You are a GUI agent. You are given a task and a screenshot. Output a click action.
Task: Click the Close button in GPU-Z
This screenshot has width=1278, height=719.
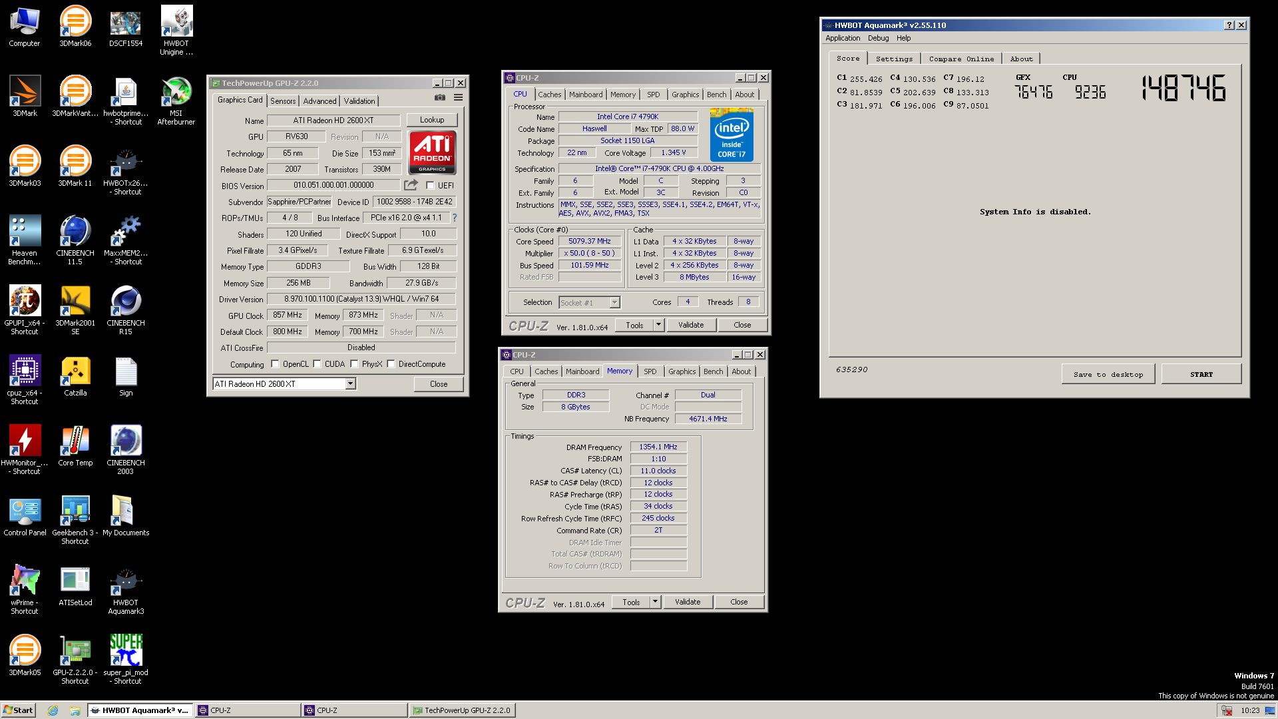click(439, 384)
